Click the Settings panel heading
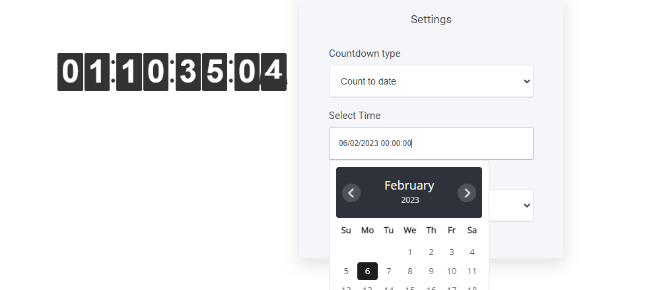 click(431, 20)
